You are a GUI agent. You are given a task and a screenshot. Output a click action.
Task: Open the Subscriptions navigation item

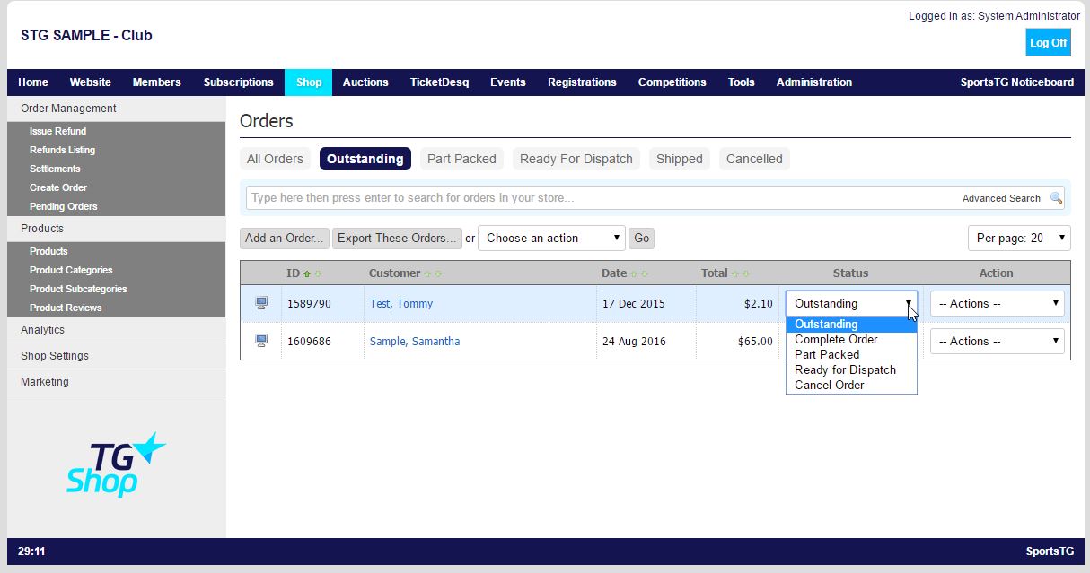(x=239, y=82)
